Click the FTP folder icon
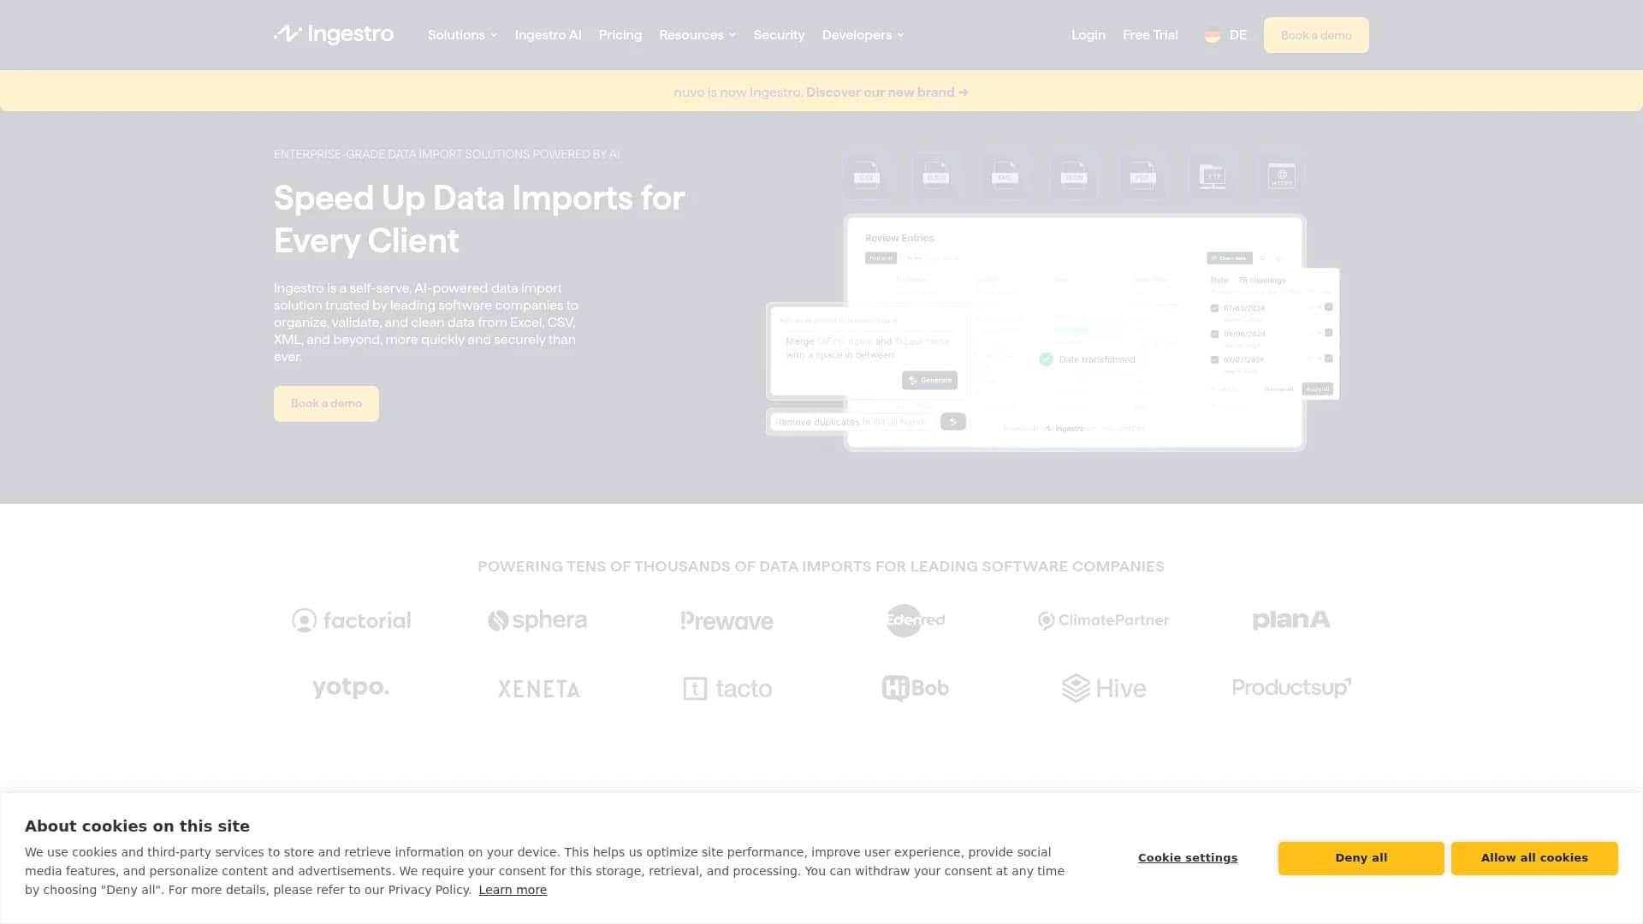Screen dimensions: 1643x924 (x=1213, y=175)
